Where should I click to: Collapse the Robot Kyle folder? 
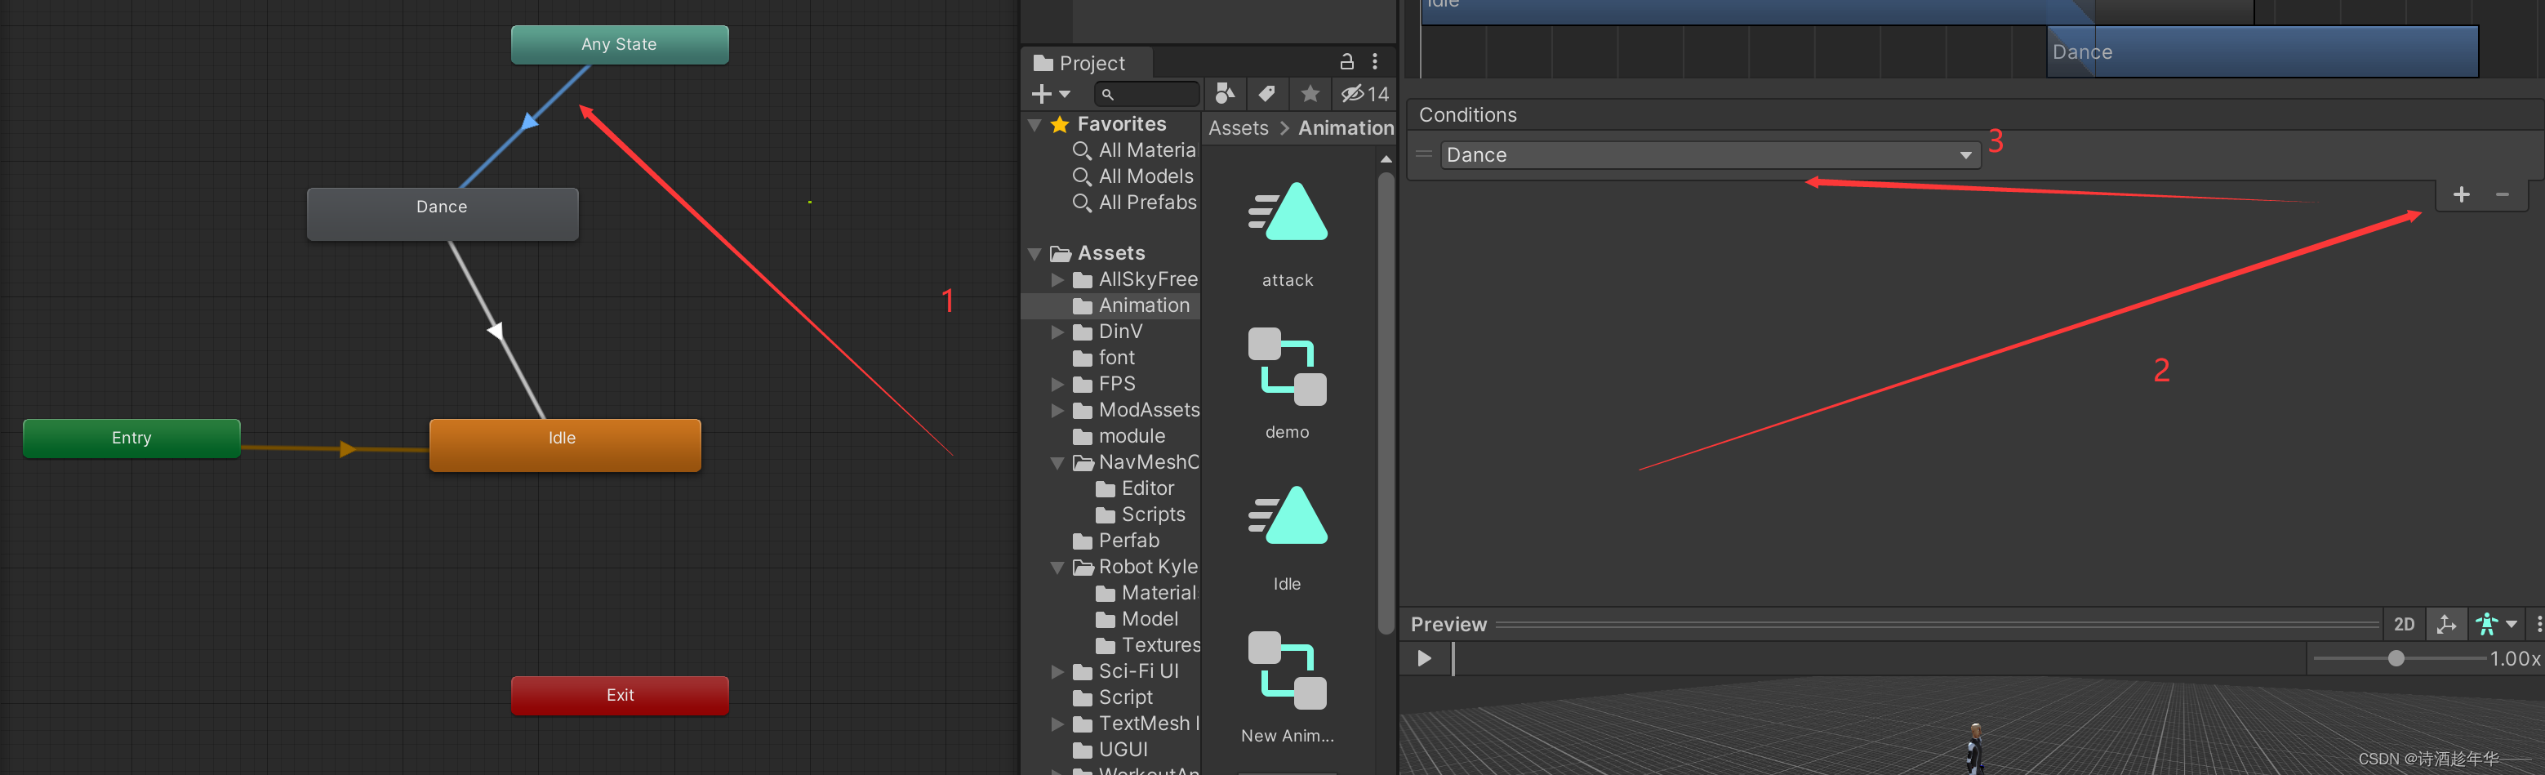(x=1058, y=567)
